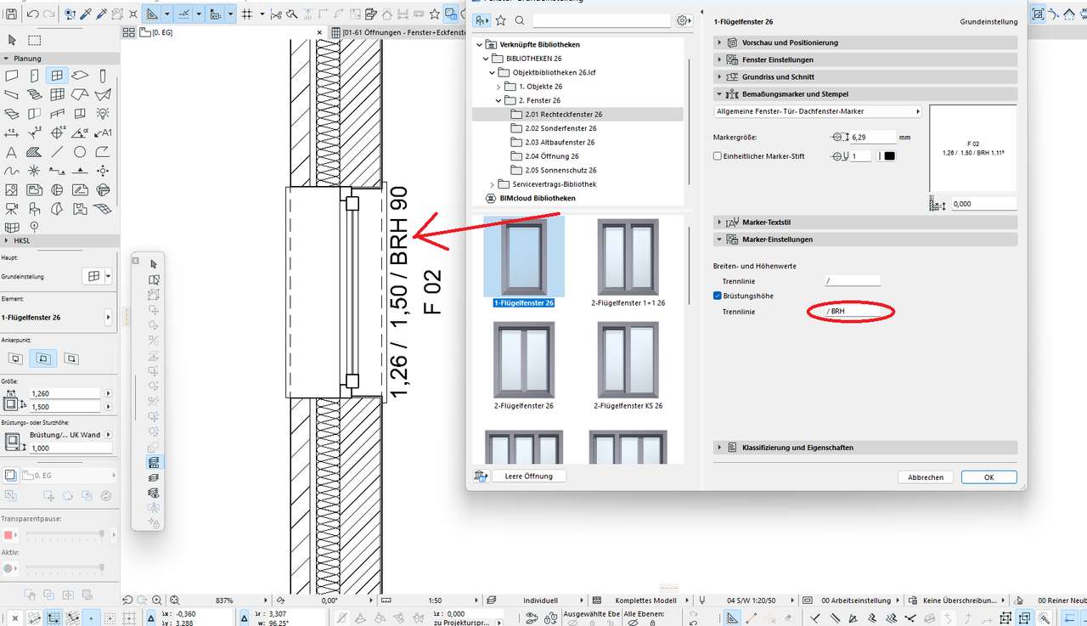This screenshot has width=1087, height=626.
Task: Open library settings gear in the dialog
Action: [x=683, y=20]
